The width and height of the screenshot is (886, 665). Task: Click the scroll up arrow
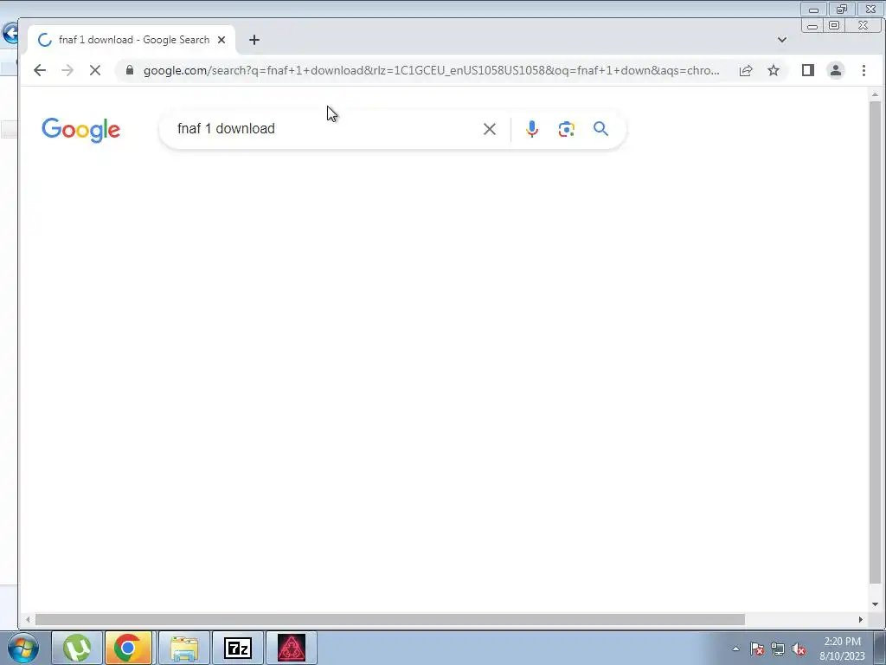875,94
